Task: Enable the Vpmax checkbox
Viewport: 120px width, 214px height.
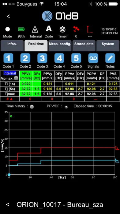Action: [16, 78]
